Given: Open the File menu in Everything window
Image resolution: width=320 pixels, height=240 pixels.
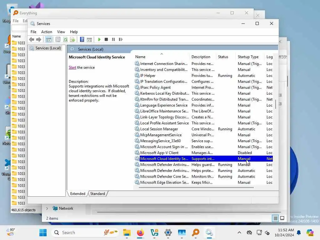Looking at the screenshot, I should pos(16,21).
